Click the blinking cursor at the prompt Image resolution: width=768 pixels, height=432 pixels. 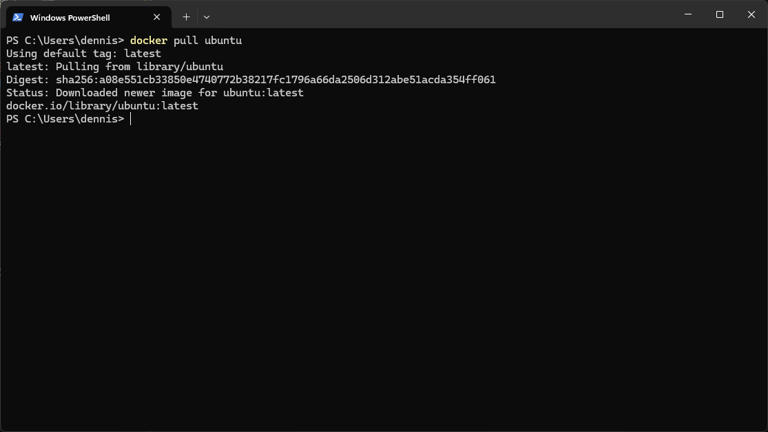[129, 118]
